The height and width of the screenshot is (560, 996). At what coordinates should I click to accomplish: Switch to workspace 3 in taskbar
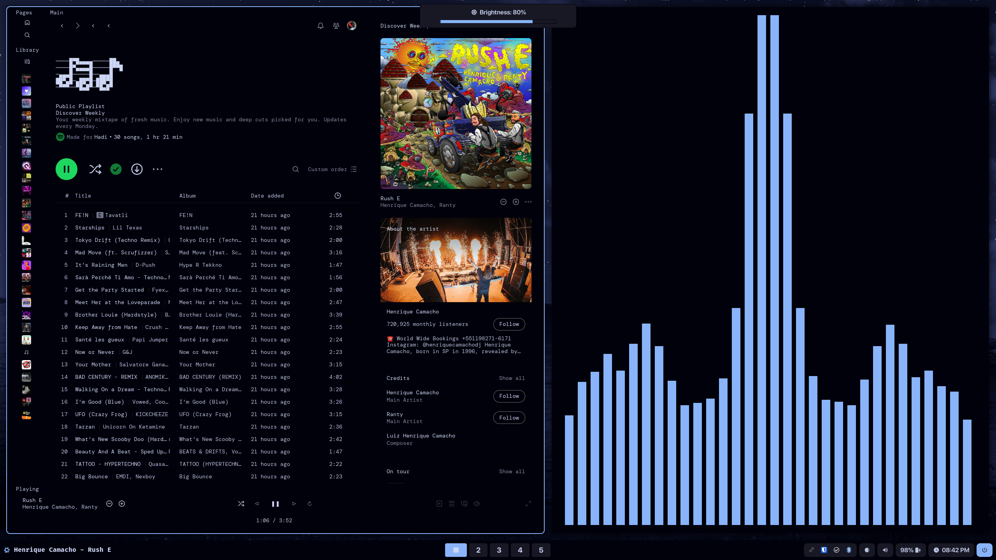[x=499, y=550]
